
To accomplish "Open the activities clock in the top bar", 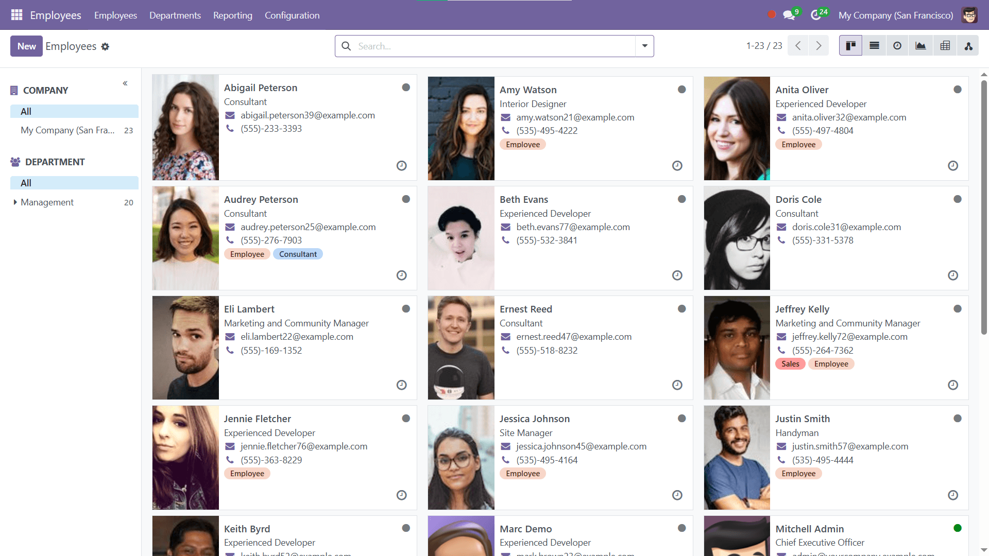I will tap(816, 15).
